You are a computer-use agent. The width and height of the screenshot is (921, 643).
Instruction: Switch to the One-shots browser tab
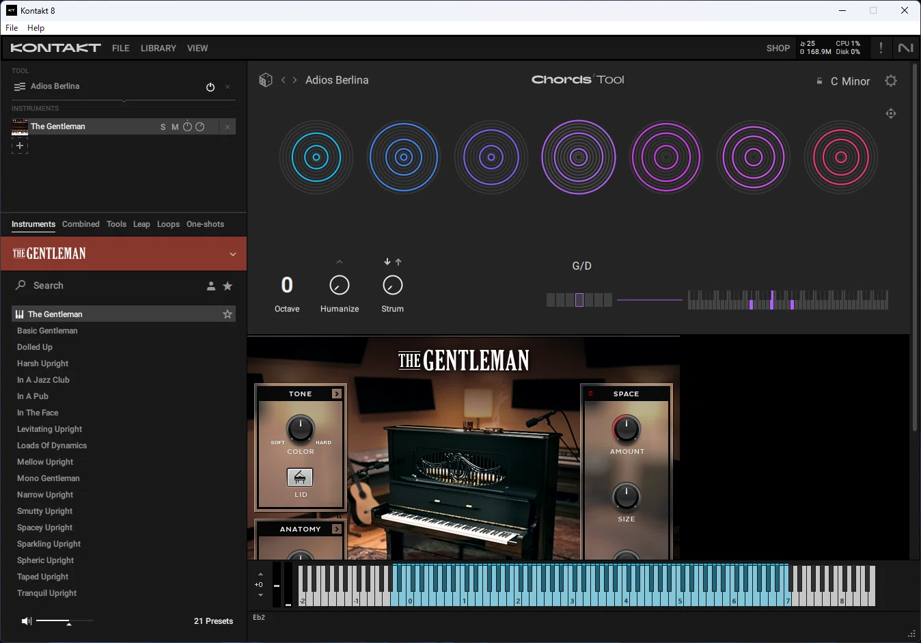pyautogui.click(x=205, y=224)
